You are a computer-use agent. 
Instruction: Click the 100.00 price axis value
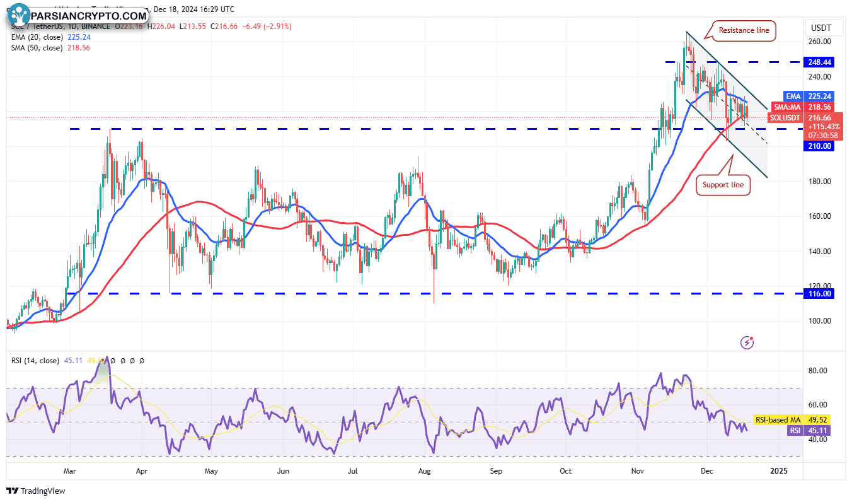819,321
